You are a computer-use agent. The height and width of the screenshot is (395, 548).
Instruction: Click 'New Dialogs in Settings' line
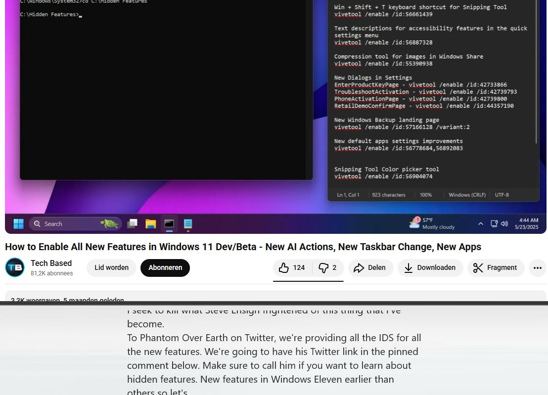(373, 78)
